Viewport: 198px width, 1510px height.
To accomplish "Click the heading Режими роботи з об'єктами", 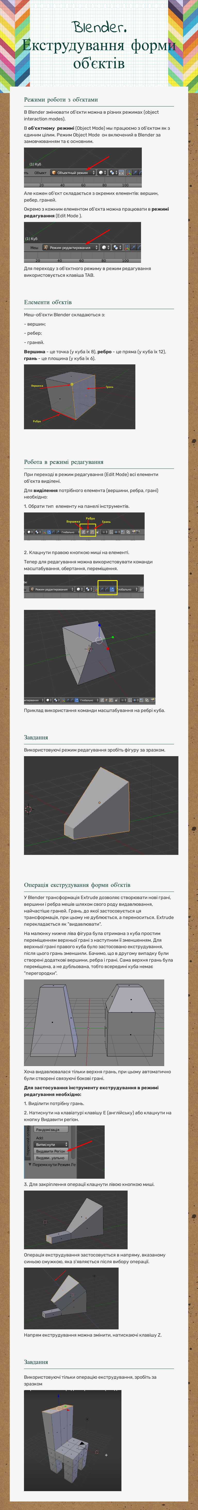I will (61, 100).
